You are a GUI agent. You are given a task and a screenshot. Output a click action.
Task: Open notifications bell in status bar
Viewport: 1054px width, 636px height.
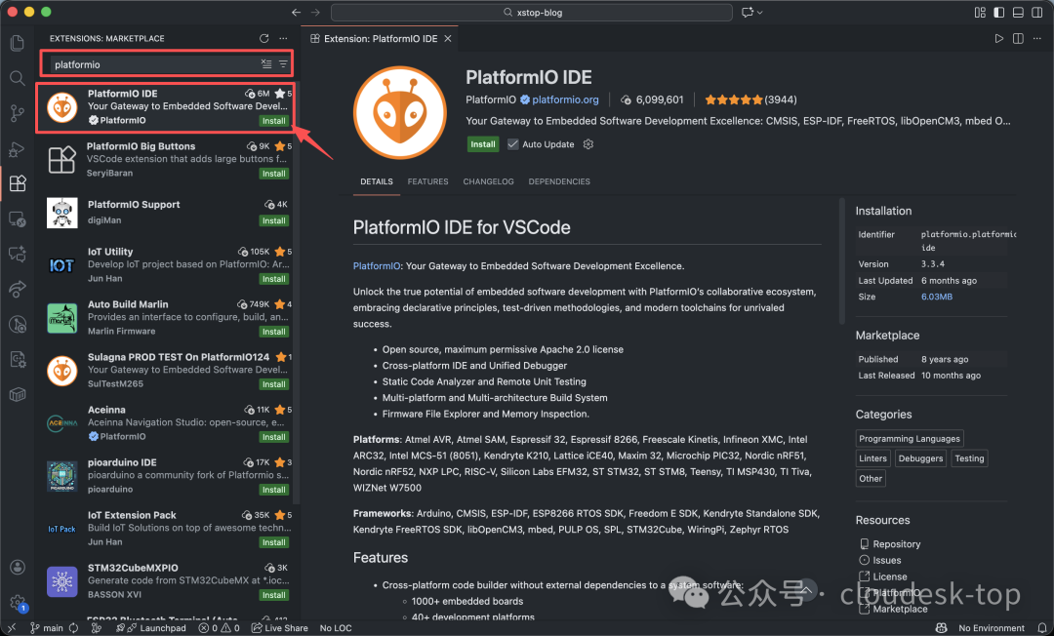pos(1042,628)
